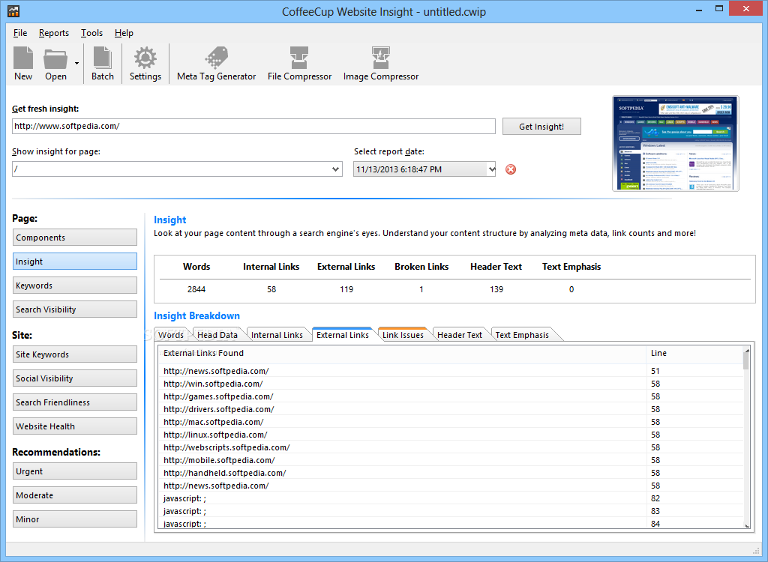Select the javascript: ; row on line 82

click(x=451, y=498)
